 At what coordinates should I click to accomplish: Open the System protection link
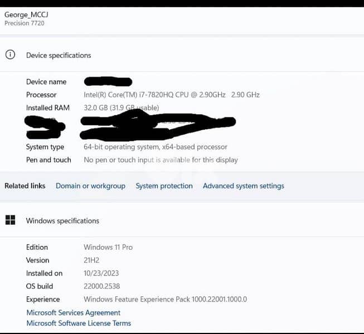pyautogui.click(x=164, y=186)
